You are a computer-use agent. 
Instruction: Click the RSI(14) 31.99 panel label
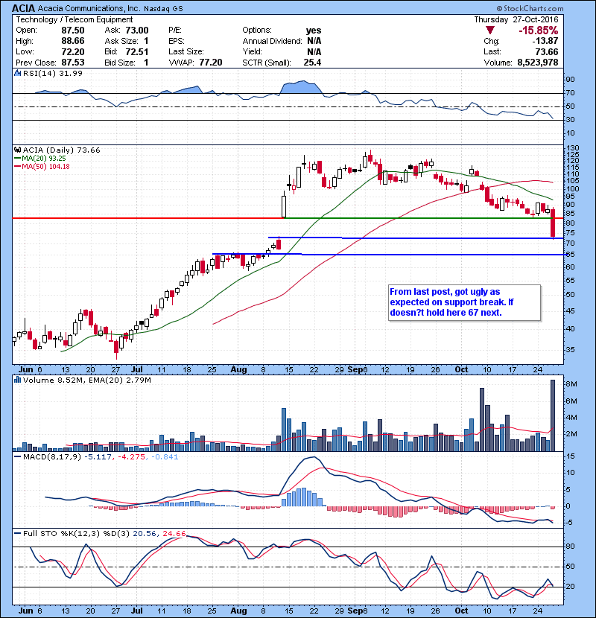[x=52, y=73]
